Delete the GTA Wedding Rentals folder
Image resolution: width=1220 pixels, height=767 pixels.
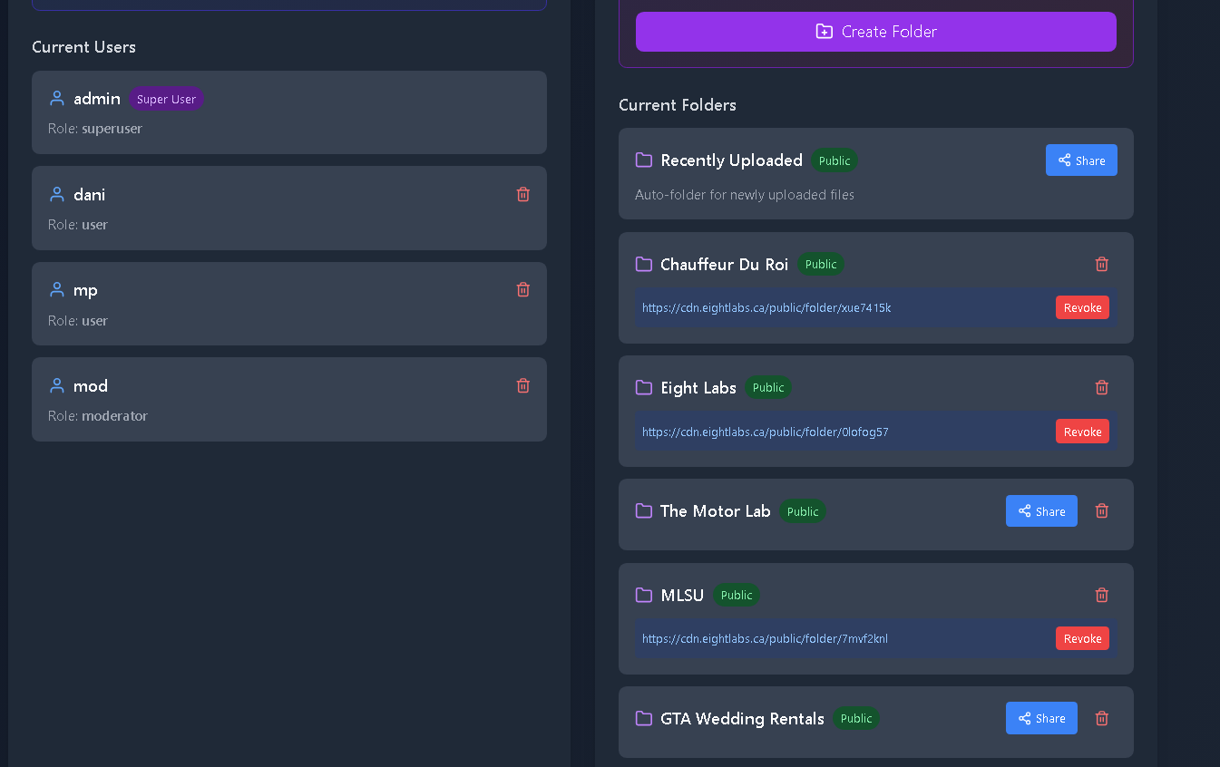click(x=1101, y=718)
